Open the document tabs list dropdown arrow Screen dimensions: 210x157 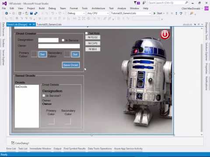coord(202,24)
